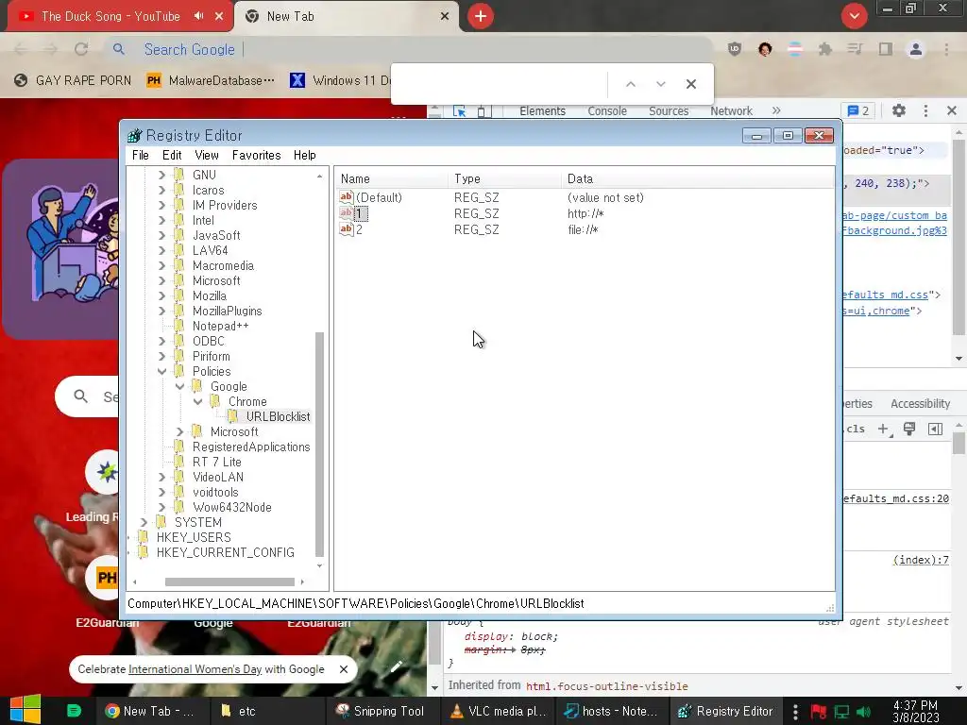Switch to DevTools Console tab
967x725 pixels.
click(607, 111)
